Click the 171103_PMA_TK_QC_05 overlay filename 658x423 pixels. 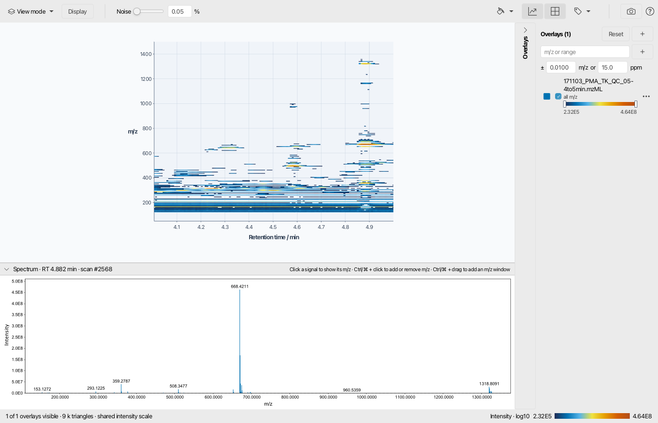[598, 85]
